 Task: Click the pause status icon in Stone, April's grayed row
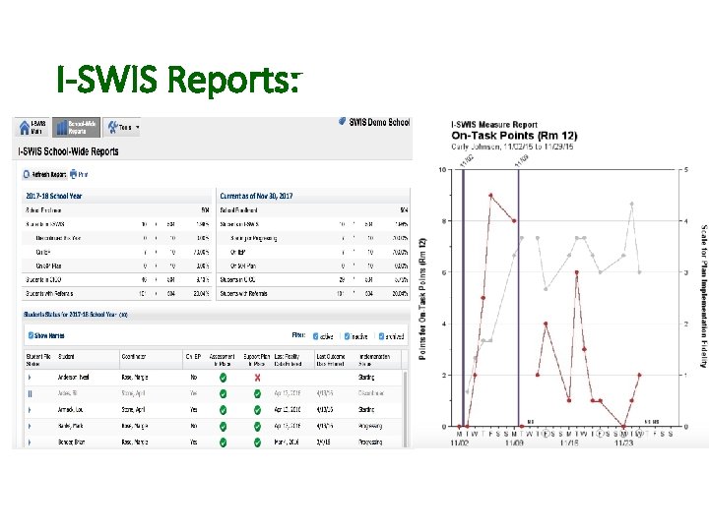coord(30,393)
